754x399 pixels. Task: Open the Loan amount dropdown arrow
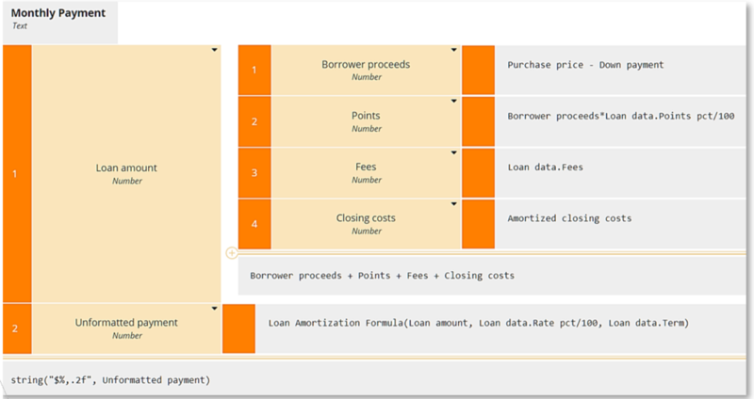coord(215,50)
